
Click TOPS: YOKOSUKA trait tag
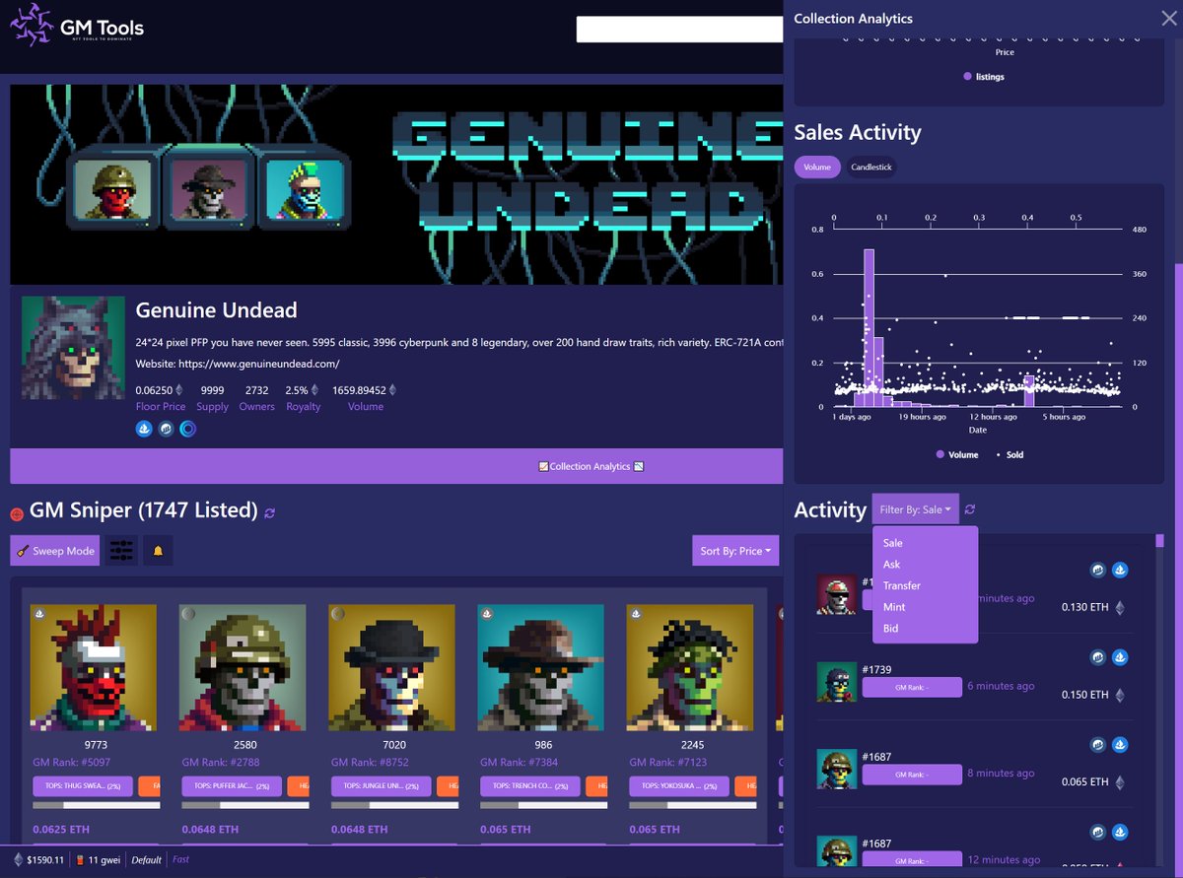click(679, 786)
